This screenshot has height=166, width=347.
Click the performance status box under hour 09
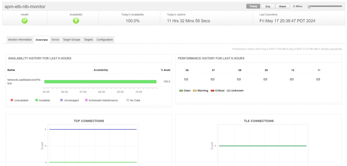(x=265, y=79)
